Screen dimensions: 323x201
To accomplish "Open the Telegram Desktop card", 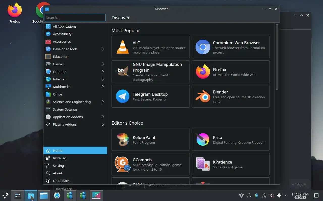I will (x=151, y=96).
